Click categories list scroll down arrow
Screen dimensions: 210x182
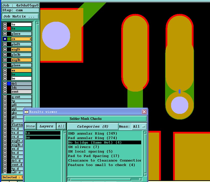point(145,175)
